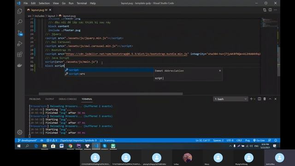
Task: Open the '1: bash' terminal selector dropdown
Action: pos(230,99)
